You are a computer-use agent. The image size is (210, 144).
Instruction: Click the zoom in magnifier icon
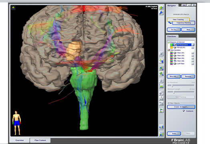point(161,68)
